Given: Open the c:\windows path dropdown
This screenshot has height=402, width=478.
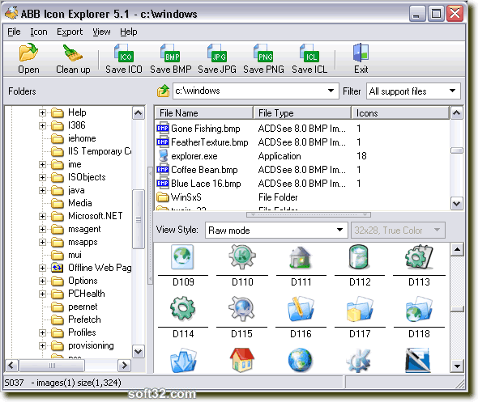Looking at the screenshot, I should 331,91.
